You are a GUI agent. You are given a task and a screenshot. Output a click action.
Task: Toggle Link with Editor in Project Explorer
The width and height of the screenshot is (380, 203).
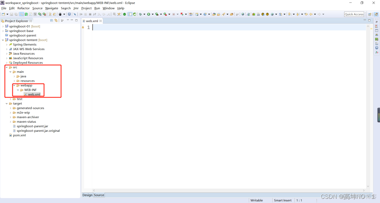click(x=56, y=21)
